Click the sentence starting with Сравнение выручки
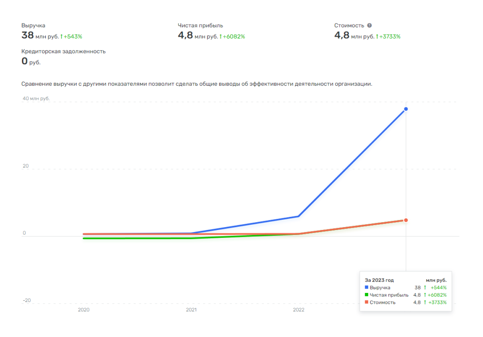The image size is (483, 337). (197, 84)
